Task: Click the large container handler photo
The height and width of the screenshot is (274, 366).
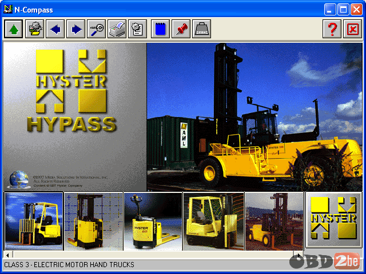Action: 254,117
